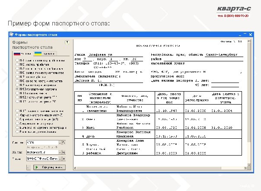The height and width of the screenshot is (191, 261).
Task: Close the Формы паспортного стола window
Action: [251, 35]
